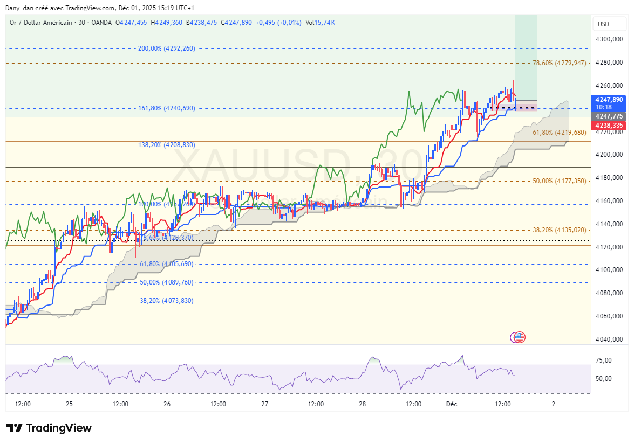
Task: Click the US flag economic event icon
Action: tap(519, 338)
